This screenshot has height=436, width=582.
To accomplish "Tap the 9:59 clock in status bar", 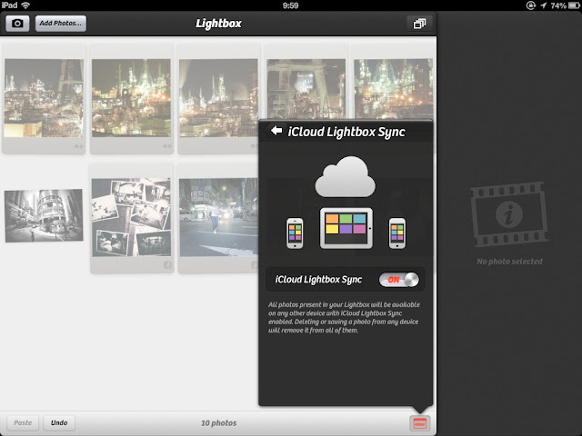I will point(291,5).
